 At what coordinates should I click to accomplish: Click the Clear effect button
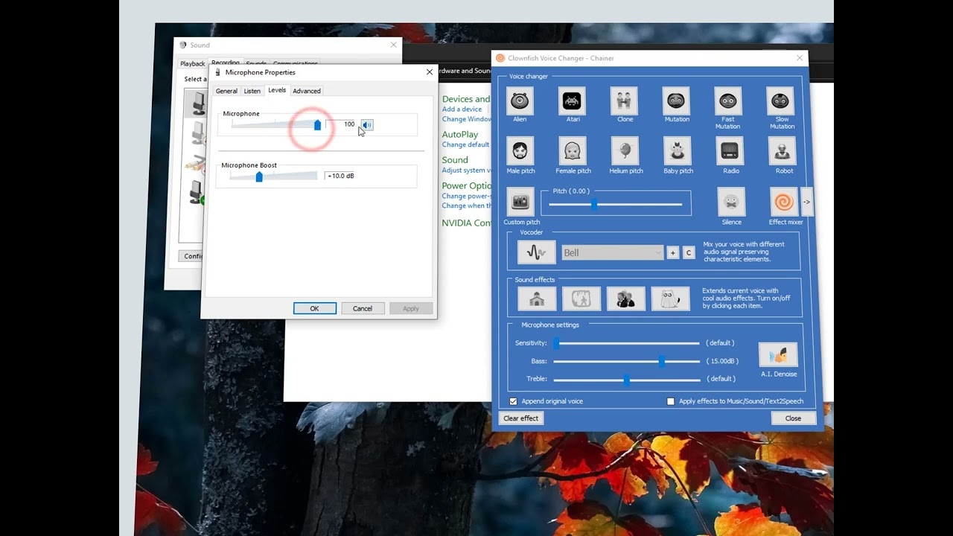click(x=520, y=418)
